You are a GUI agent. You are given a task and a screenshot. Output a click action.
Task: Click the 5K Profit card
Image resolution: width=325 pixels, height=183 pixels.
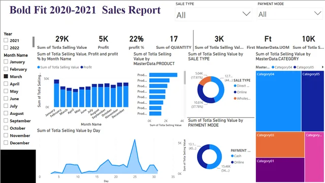tap(103, 43)
